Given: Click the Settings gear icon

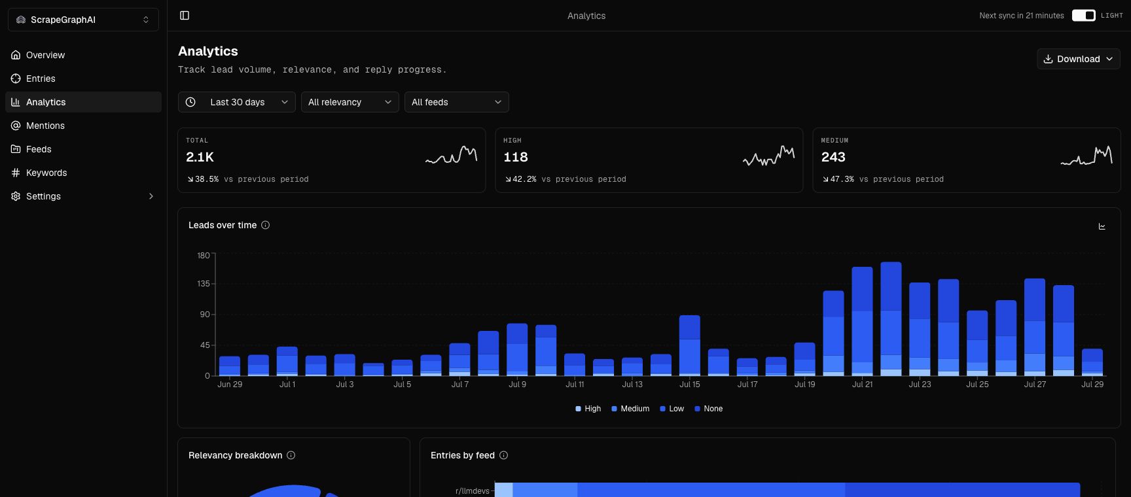Looking at the screenshot, I should pos(16,196).
